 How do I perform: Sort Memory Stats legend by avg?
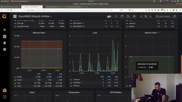pos(61,74)
